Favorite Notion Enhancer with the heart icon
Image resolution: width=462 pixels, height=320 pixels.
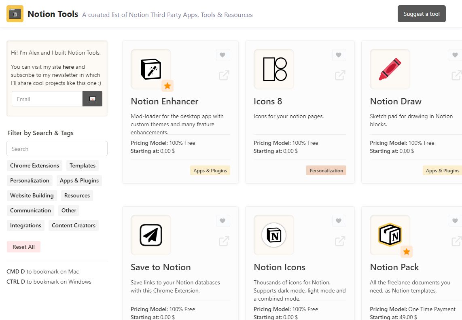point(223,55)
